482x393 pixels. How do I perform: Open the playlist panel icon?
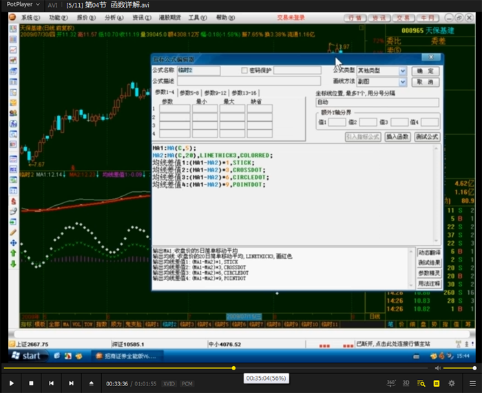click(421, 383)
